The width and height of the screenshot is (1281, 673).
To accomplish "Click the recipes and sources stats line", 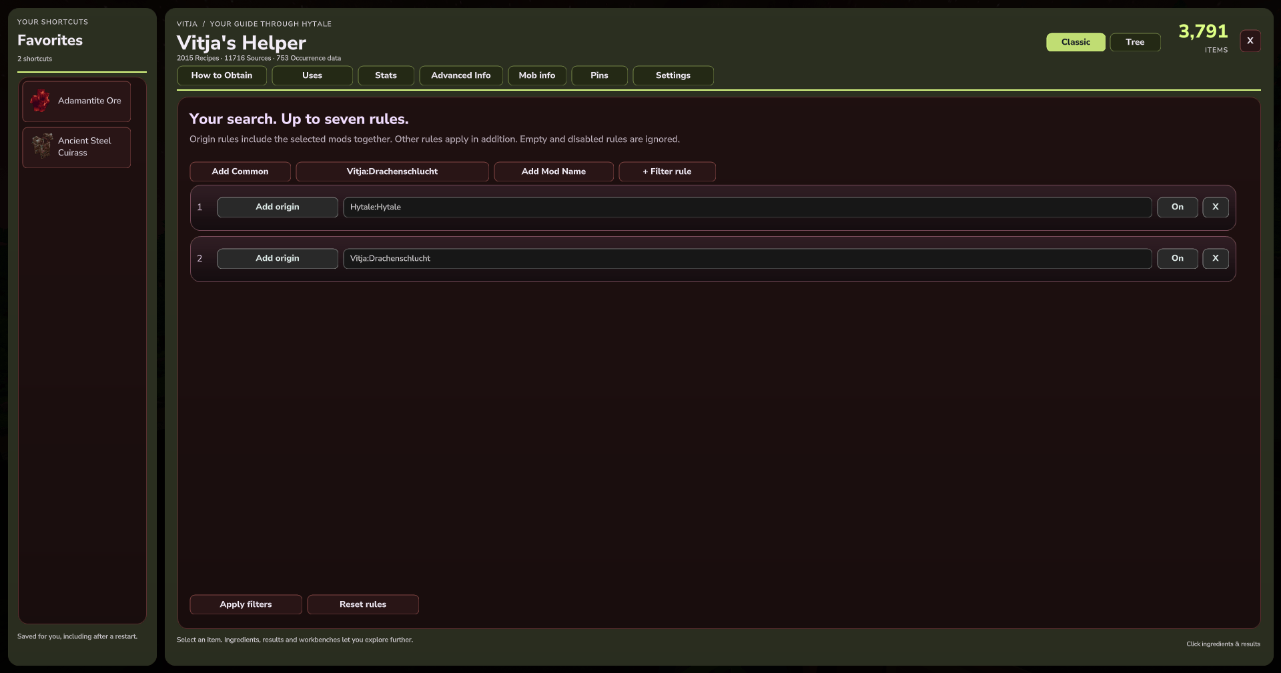I will (259, 58).
